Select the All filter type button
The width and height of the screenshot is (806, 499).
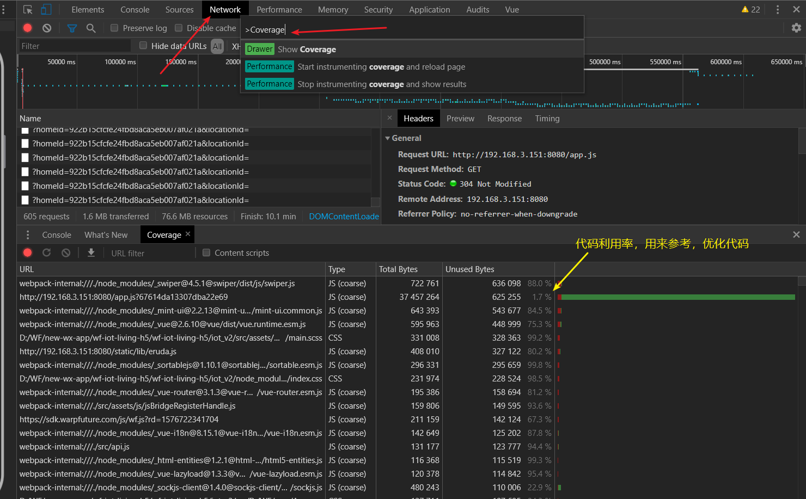217,46
